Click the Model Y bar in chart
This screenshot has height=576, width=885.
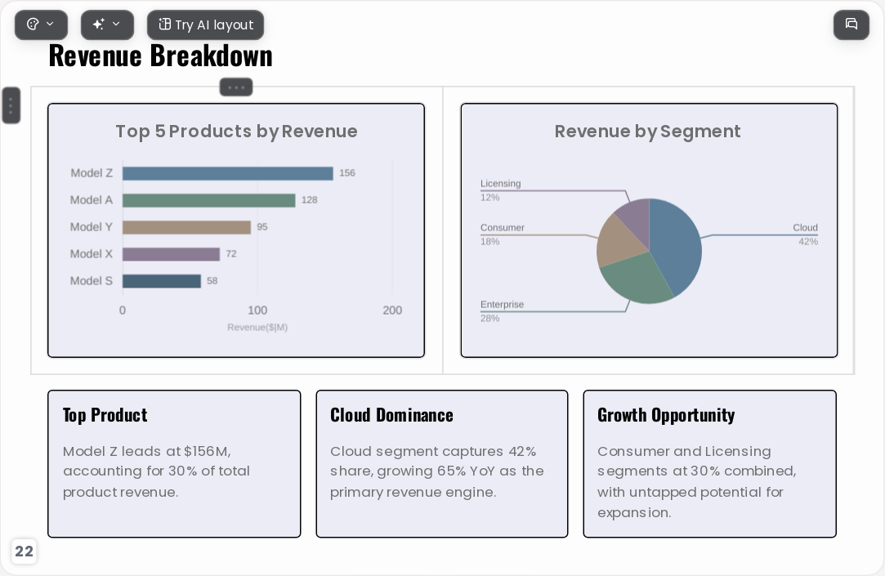tap(186, 227)
